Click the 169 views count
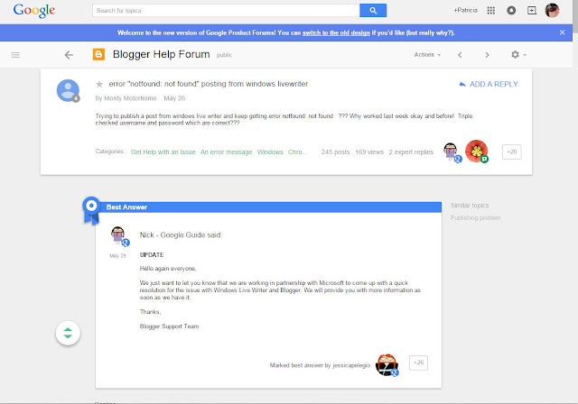 coord(369,152)
